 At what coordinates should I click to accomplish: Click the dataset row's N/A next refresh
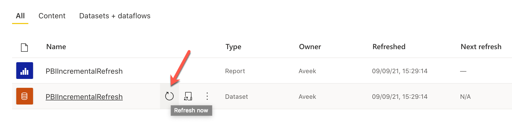pos(465,97)
